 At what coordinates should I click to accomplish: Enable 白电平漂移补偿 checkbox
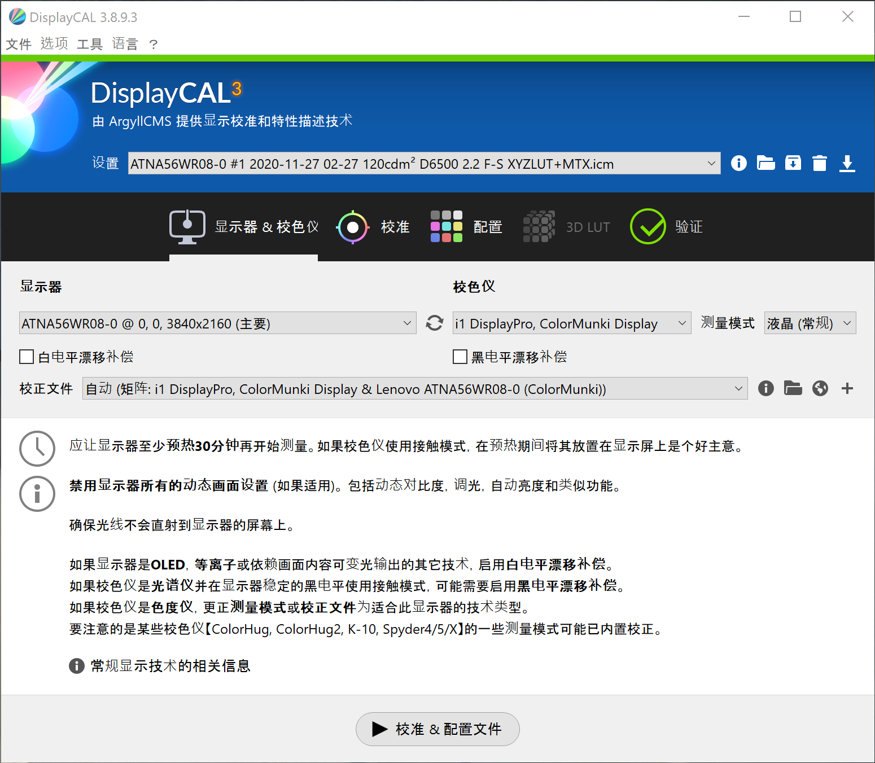coord(27,357)
